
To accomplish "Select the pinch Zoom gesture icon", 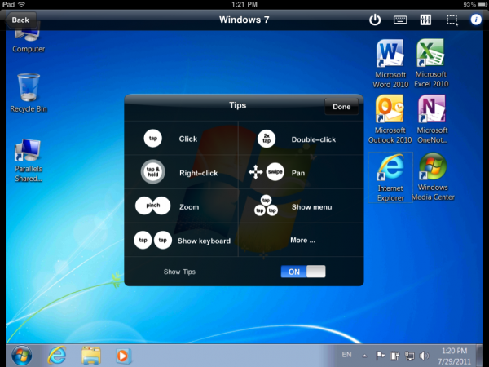I will [x=153, y=206].
